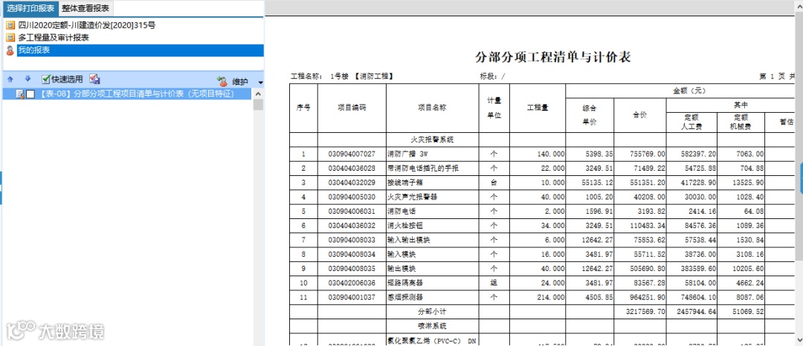This screenshot has width=803, height=346.
Task: Click the 消防广播 3W name cell
Action: point(432,154)
